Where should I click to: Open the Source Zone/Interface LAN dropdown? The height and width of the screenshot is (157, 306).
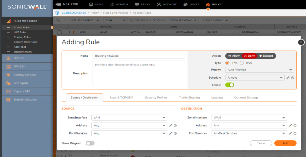coord(129,118)
